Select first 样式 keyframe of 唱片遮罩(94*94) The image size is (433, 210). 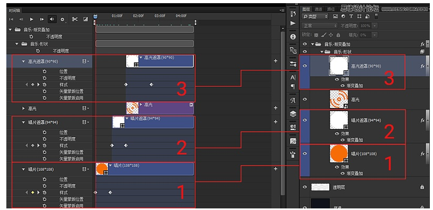click(x=112, y=145)
